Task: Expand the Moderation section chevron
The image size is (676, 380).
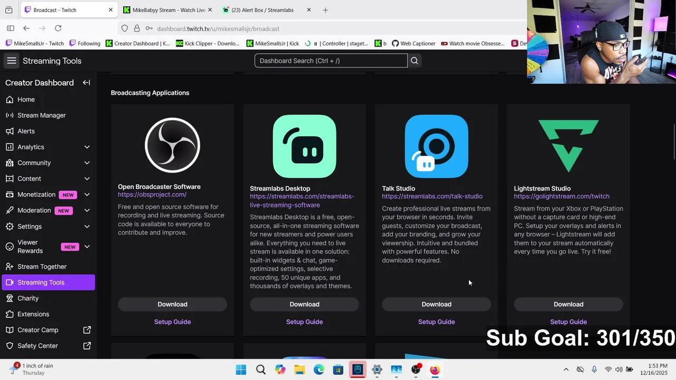Action: (87, 210)
